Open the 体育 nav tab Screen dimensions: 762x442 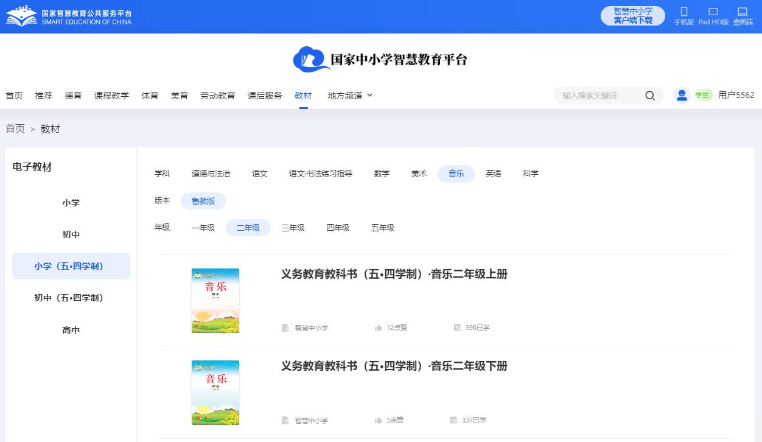(150, 96)
